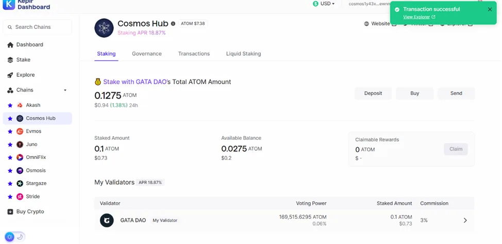Screen dimensions: 502x244
Task: Click the My Validator tag
Action: pyautogui.click(x=165, y=221)
